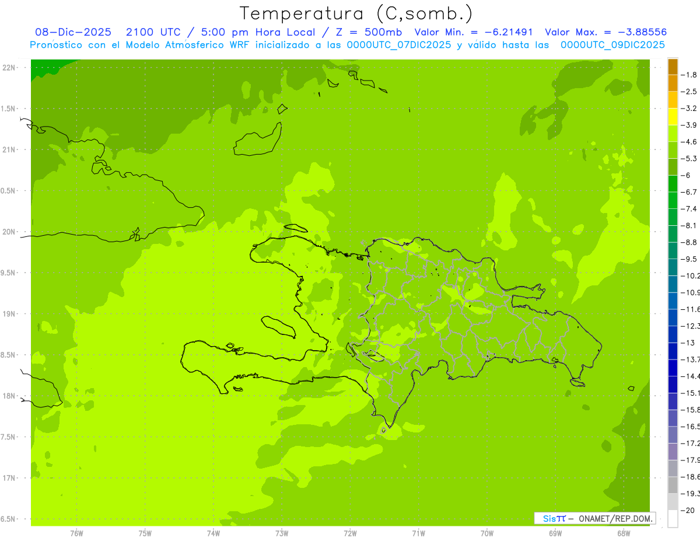Click the "69W" longitude axis label
The height and width of the screenshot is (541, 700).
[x=555, y=533]
